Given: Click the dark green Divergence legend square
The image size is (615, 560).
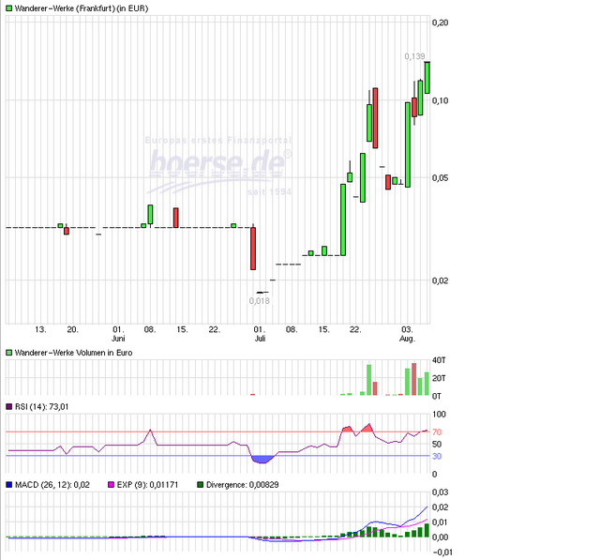Looking at the screenshot, I should (200, 485).
